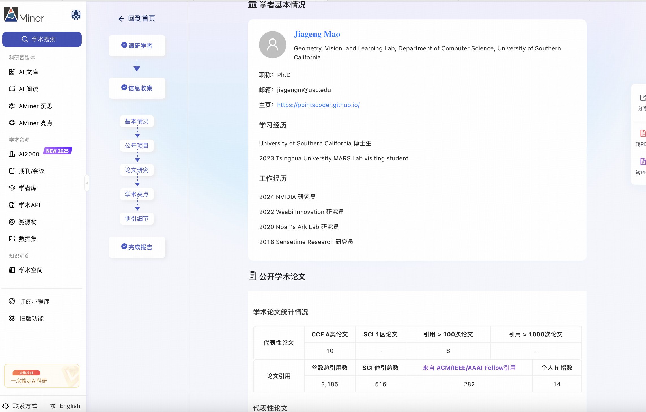Open the 数据集 datasets page
This screenshot has width=646, height=412.
(x=27, y=239)
